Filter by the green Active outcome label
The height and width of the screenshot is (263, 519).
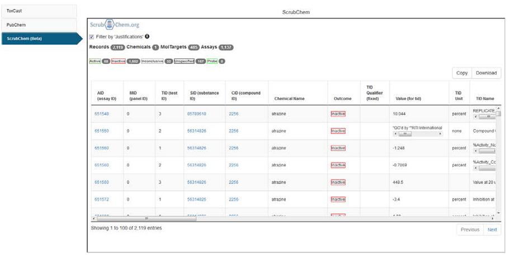[95, 61]
